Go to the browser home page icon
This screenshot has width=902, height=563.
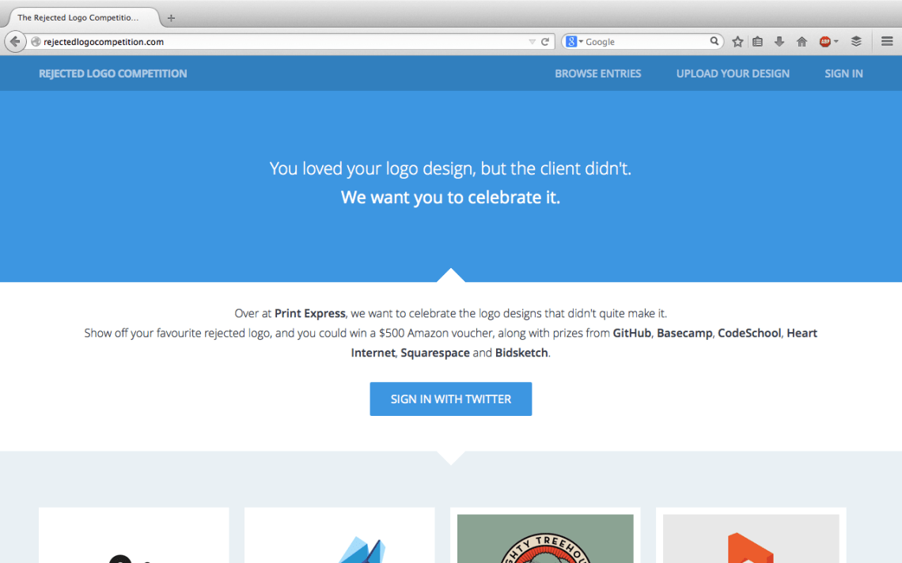pos(802,42)
